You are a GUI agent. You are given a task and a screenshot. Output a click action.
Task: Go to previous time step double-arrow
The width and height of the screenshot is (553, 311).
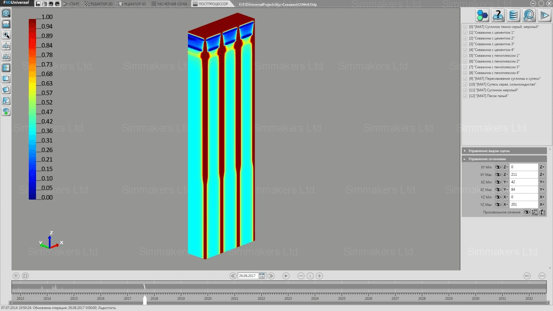(x=233, y=276)
